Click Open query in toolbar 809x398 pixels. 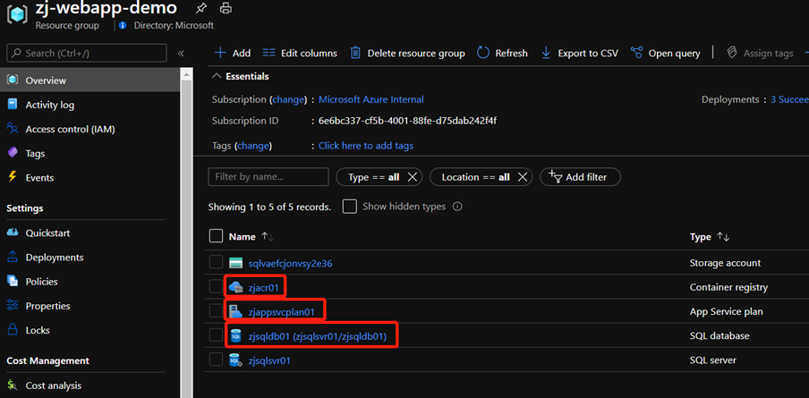tap(666, 53)
